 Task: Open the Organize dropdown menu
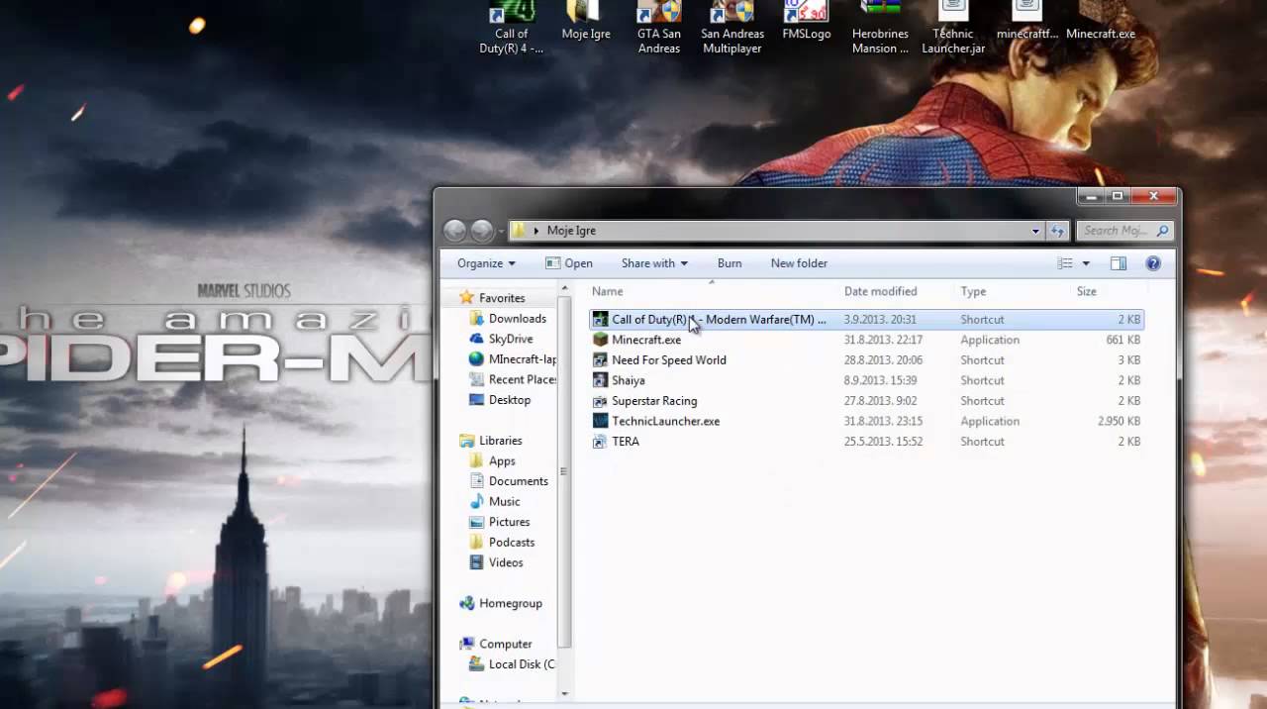coord(486,263)
